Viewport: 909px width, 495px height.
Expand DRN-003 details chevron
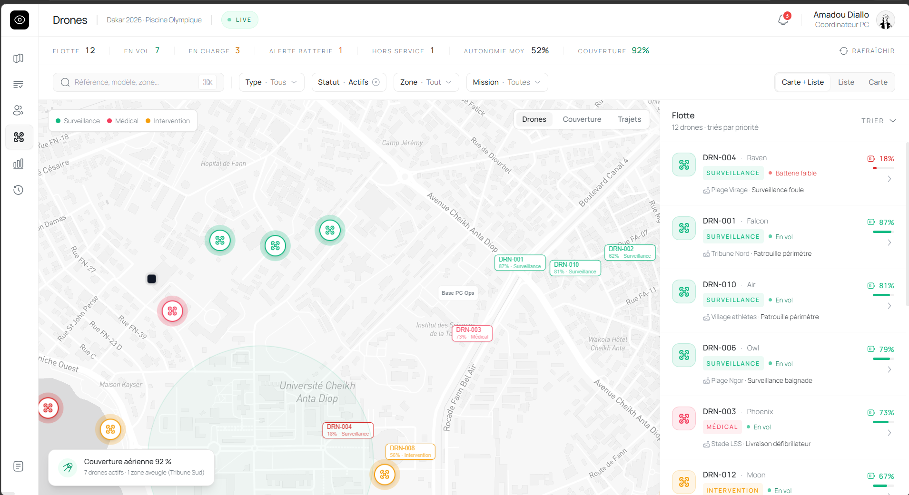coord(889,433)
